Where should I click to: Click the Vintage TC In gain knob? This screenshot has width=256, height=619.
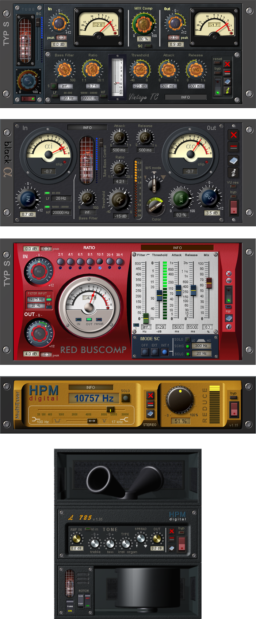[59, 23]
